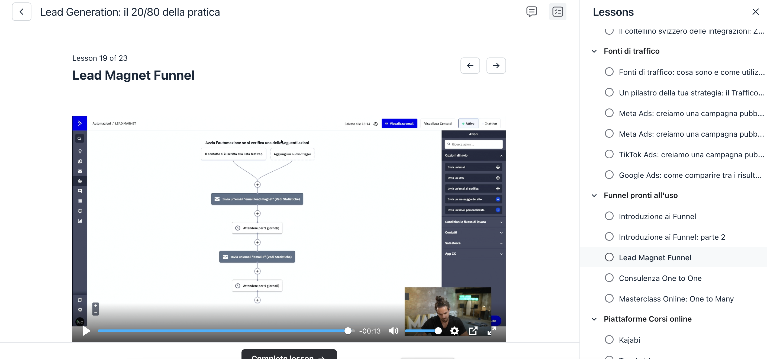Image resolution: width=767 pixels, height=359 pixels.
Task: Enter fullscreen video mode
Action: (x=492, y=331)
